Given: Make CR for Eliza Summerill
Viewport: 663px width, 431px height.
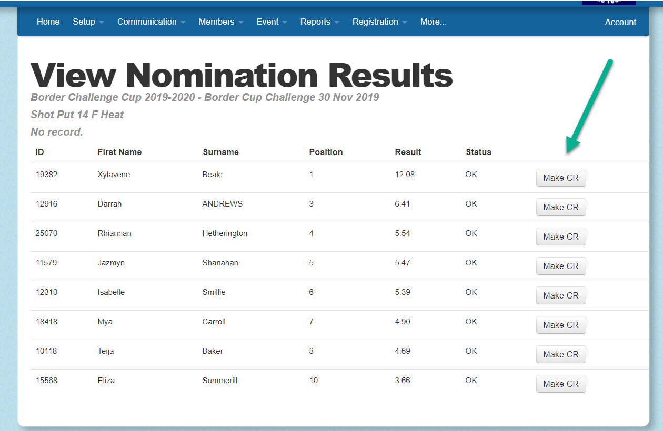Looking at the screenshot, I should pos(561,384).
